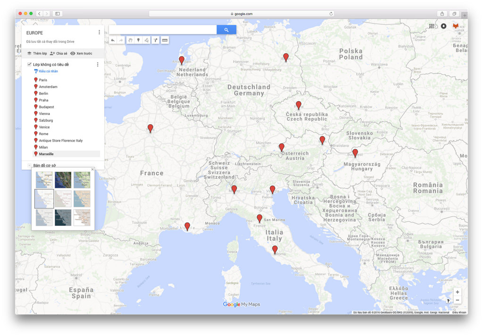The image size is (483, 336).
Task: Click the Milan map marker pin
Action: click(234, 189)
